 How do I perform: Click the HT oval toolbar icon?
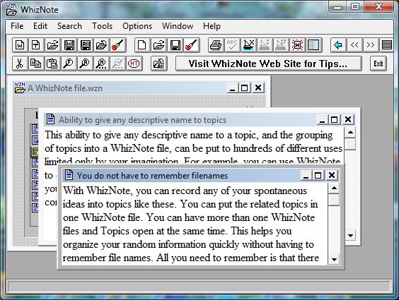[134, 64]
